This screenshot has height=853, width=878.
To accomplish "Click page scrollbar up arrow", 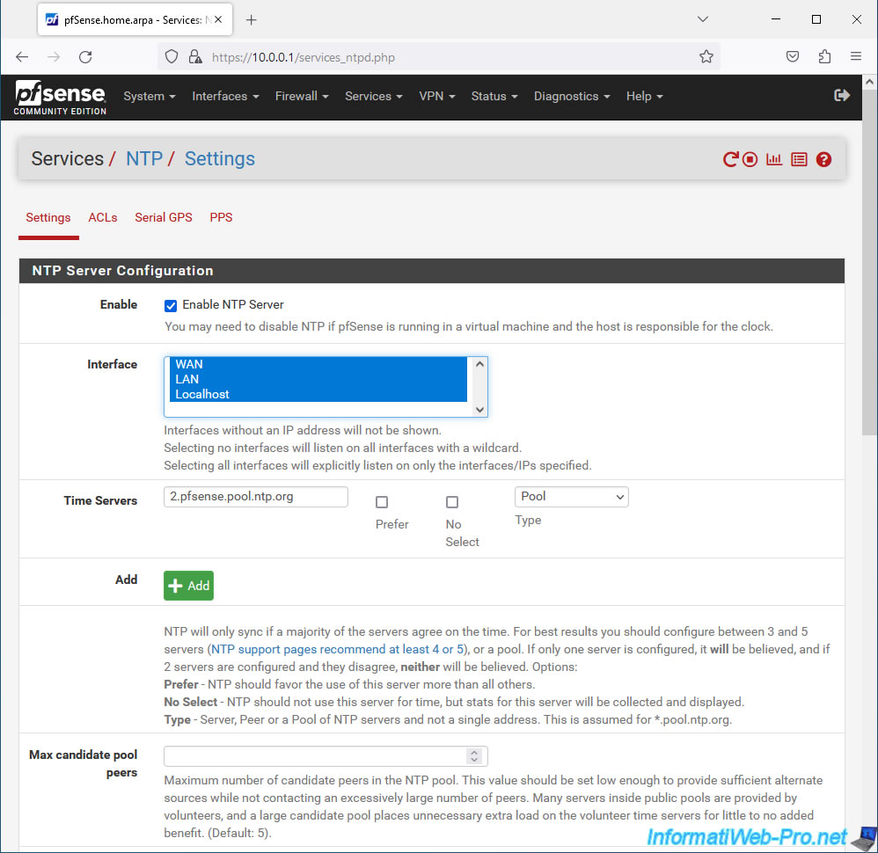I will point(869,82).
